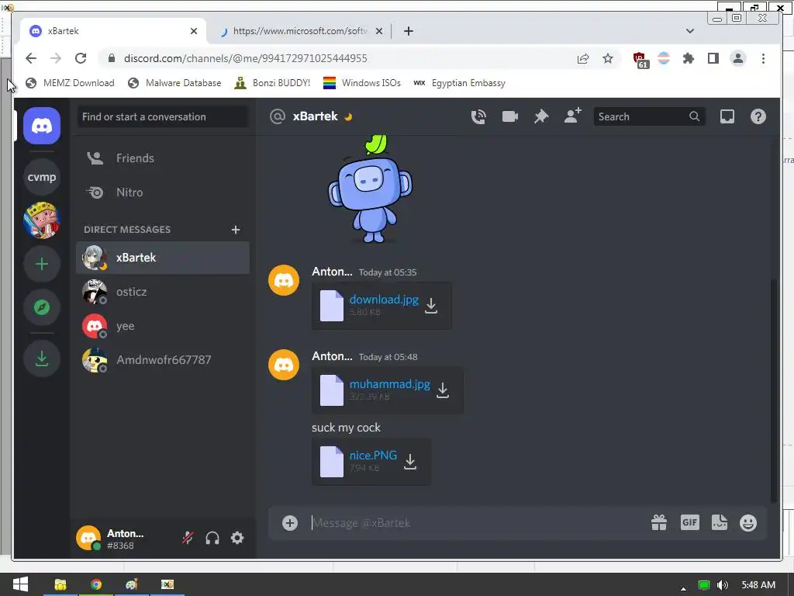This screenshot has height=596, width=794.
Task: Go back in browser history
Action: [31, 58]
